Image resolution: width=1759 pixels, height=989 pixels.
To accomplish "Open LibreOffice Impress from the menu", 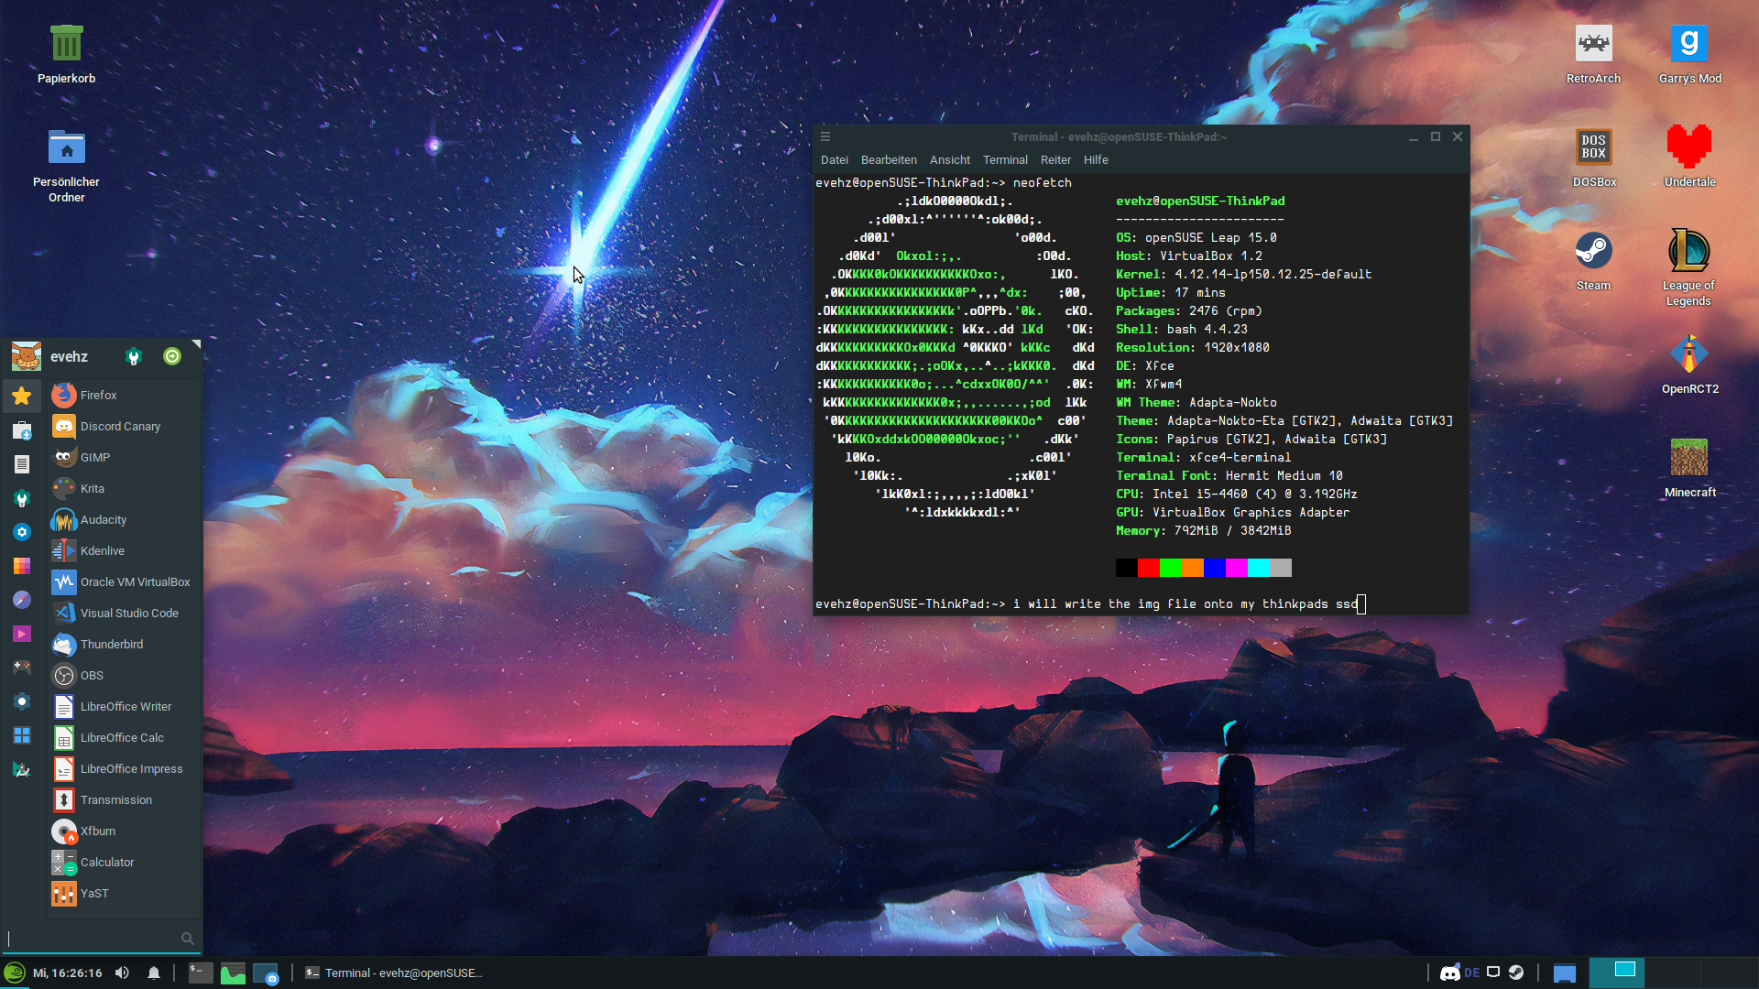I will coord(124,768).
